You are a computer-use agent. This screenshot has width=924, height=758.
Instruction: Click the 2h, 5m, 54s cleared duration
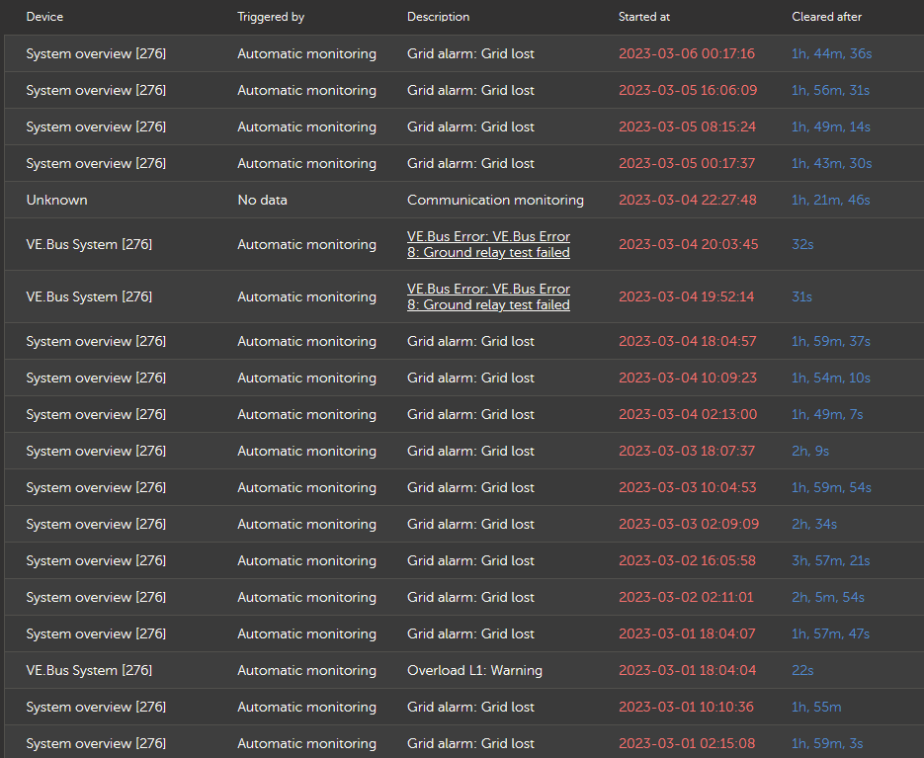(x=828, y=597)
